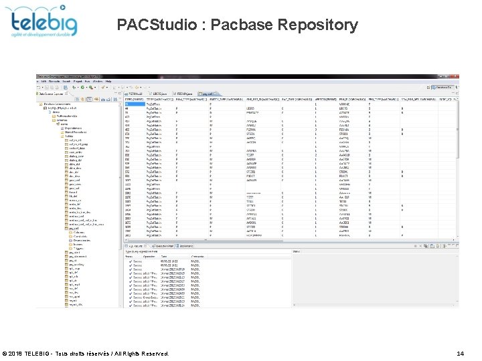Image resolution: width=482 pixels, height=361 pixels.
Task: Click the Database Development perspective button
Action: point(443,88)
